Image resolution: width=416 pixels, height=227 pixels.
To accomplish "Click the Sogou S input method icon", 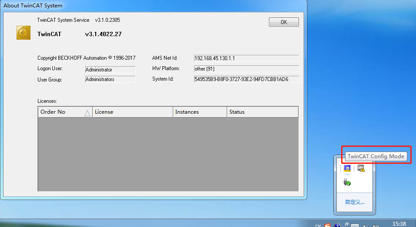I will pos(328,225).
